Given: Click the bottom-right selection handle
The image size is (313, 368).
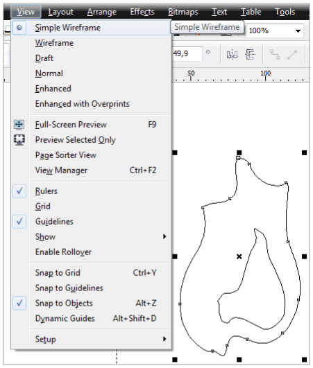Looking at the screenshot, I should [304, 360].
